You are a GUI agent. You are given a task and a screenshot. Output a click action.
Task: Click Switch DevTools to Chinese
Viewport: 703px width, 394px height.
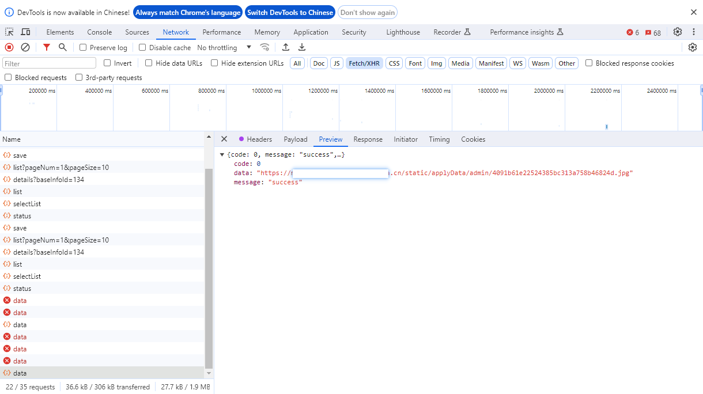290,12
